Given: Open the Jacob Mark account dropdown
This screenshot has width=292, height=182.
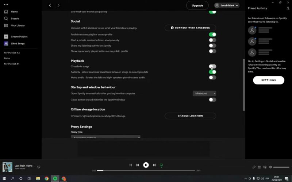Looking at the screenshot, I should [227, 5].
